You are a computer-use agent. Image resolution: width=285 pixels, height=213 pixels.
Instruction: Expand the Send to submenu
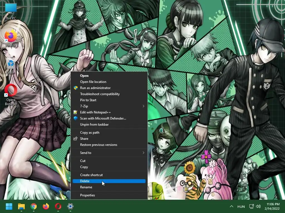pos(109,153)
